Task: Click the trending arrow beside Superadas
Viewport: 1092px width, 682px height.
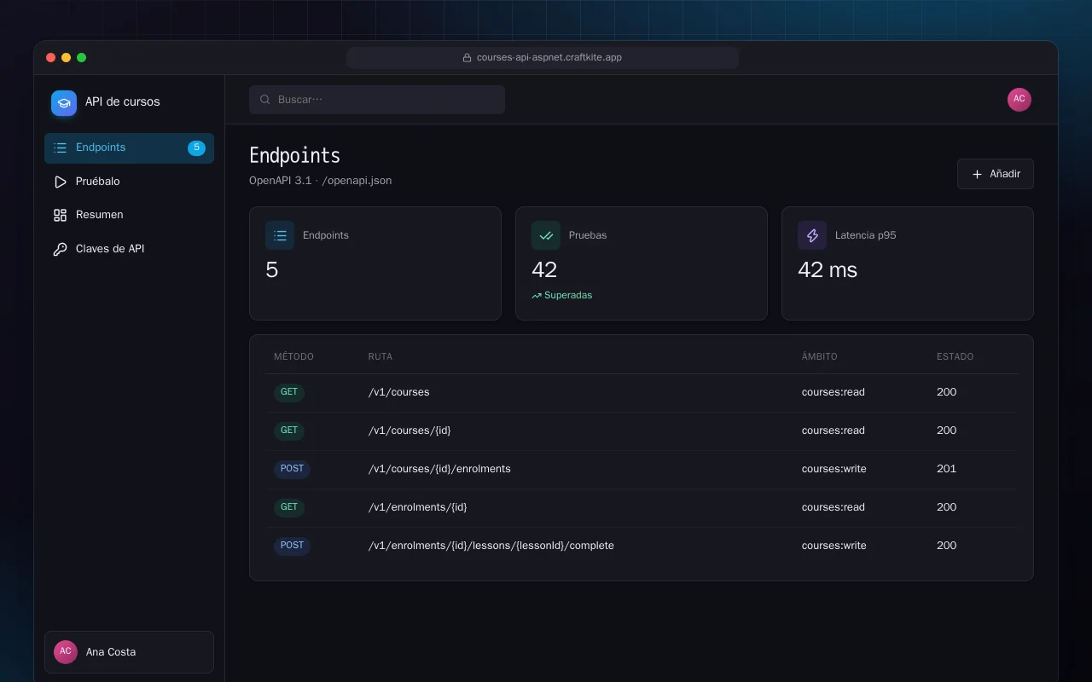Action: (x=537, y=296)
